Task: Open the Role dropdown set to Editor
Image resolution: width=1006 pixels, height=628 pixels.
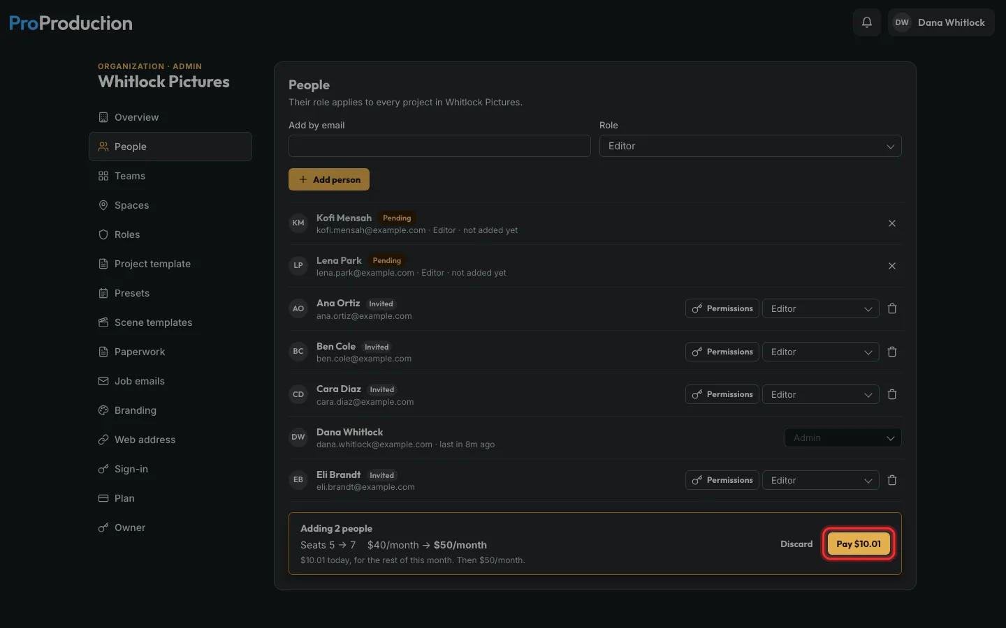Action: click(750, 146)
